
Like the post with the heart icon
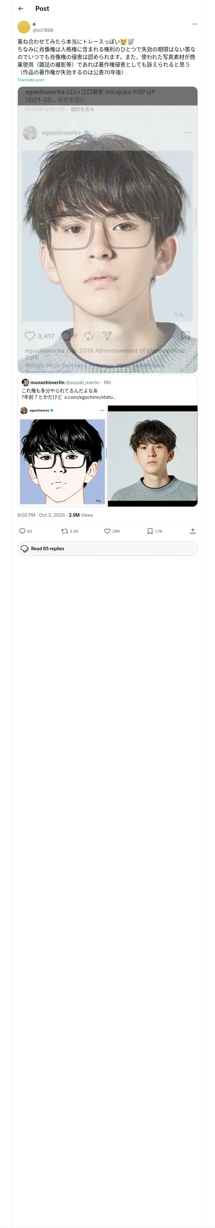tap(107, 531)
